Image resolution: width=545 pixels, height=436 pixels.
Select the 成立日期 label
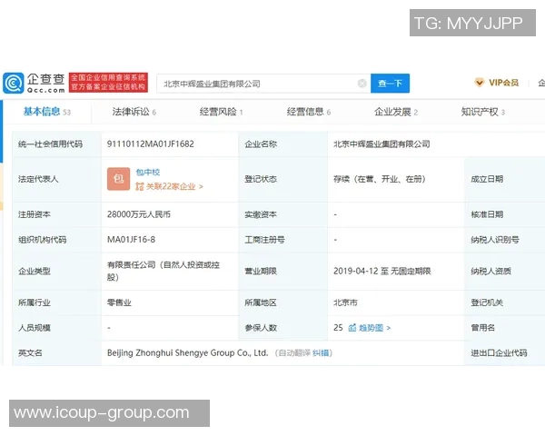point(487,179)
